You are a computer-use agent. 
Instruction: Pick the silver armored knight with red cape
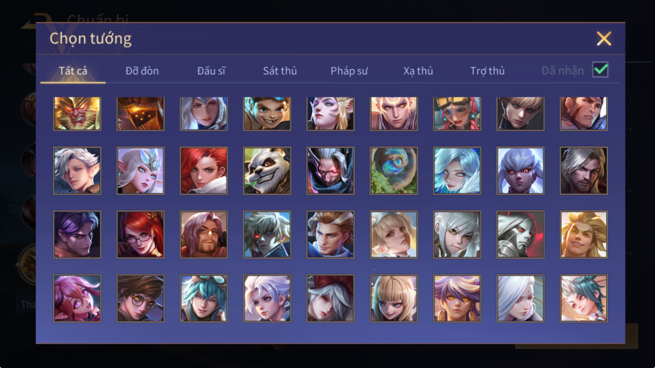pyautogui.click(x=520, y=234)
